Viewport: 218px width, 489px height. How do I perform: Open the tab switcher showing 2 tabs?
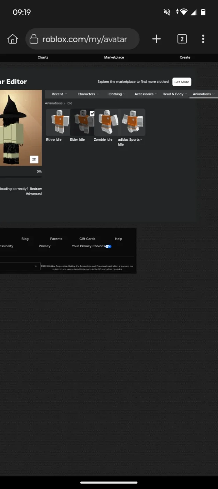(x=182, y=39)
